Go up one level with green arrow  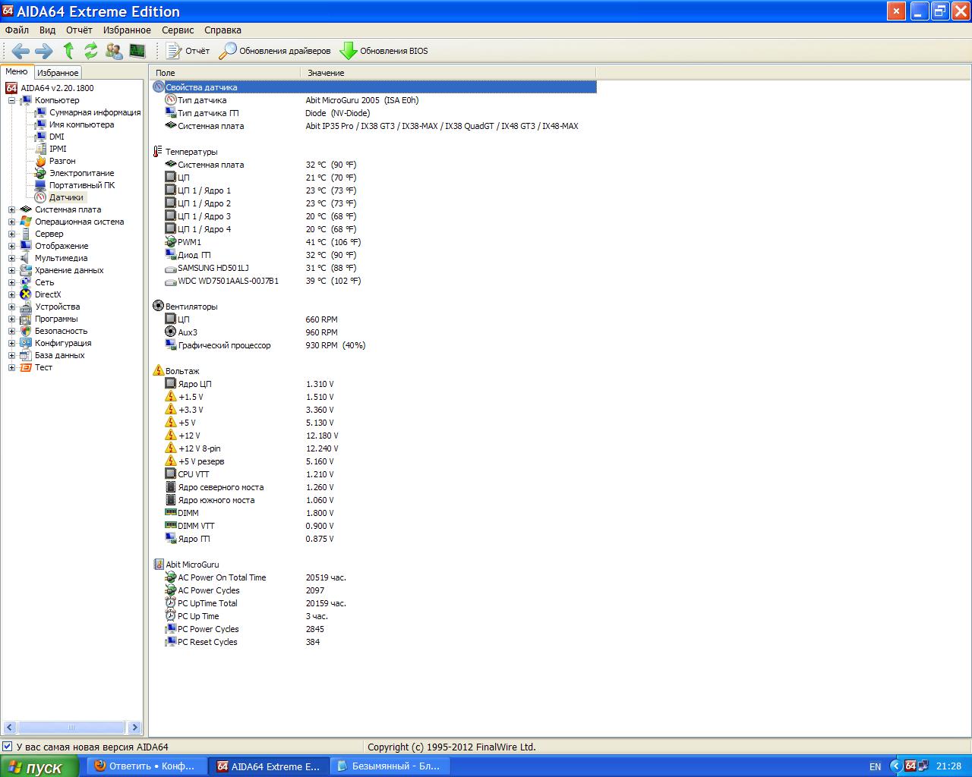point(68,51)
